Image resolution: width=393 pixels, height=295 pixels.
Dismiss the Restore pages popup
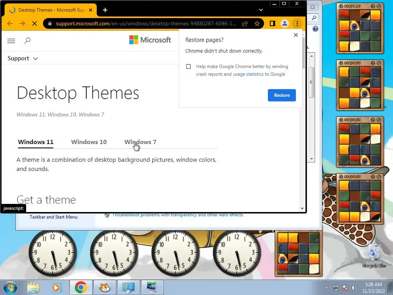pyautogui.click(x=296, y=35)
